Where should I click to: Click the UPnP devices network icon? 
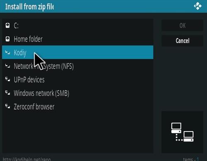(7, 79)
